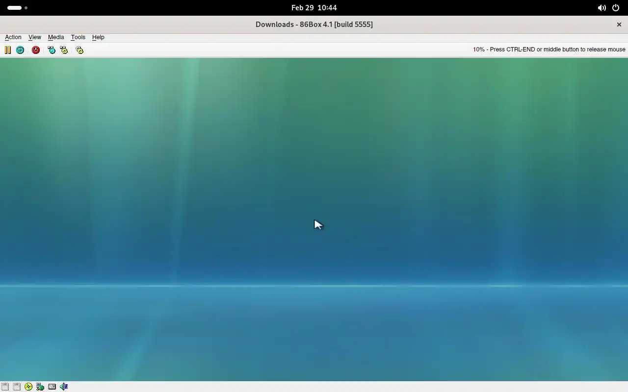Image resolution: width=628 pixels, height=392 pixels.
Task: Click the sound speaker status icon
Action: point(64,387)
